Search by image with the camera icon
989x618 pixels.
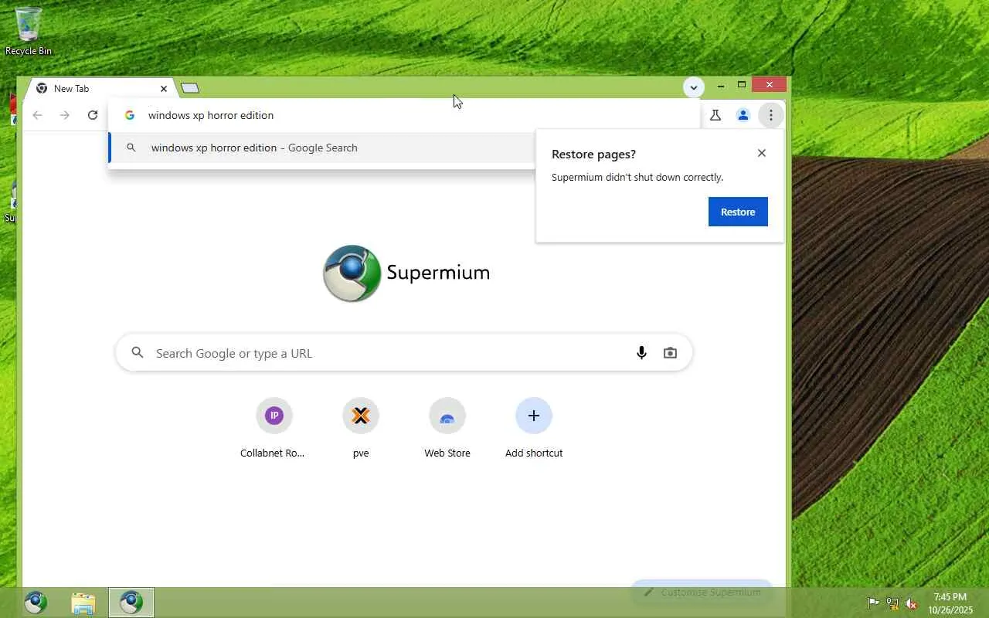point(670,353)
